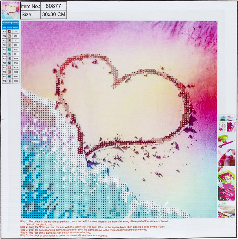This screenshot has width=238, height=239.
Task: Select the blue C symbol swatch
Action: pos(9,63)
